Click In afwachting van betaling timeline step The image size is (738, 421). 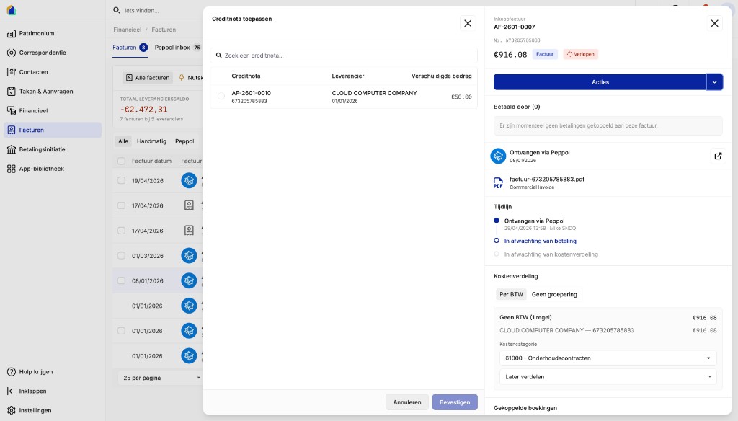click(540, 241)
